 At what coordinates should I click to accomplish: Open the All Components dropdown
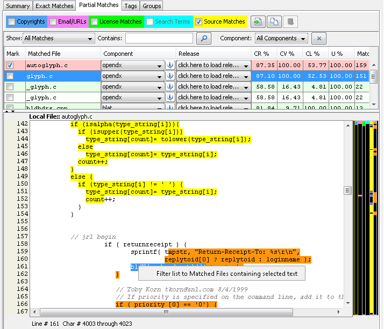tap(281, 39)
